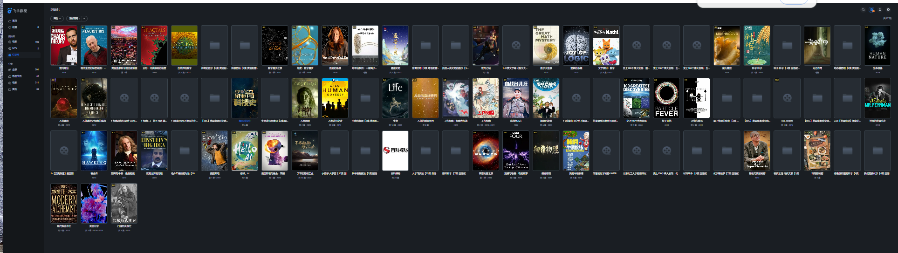Go to 首页 home in sidebar
This screenshot has height=253, width=898.
pos(23,21)
